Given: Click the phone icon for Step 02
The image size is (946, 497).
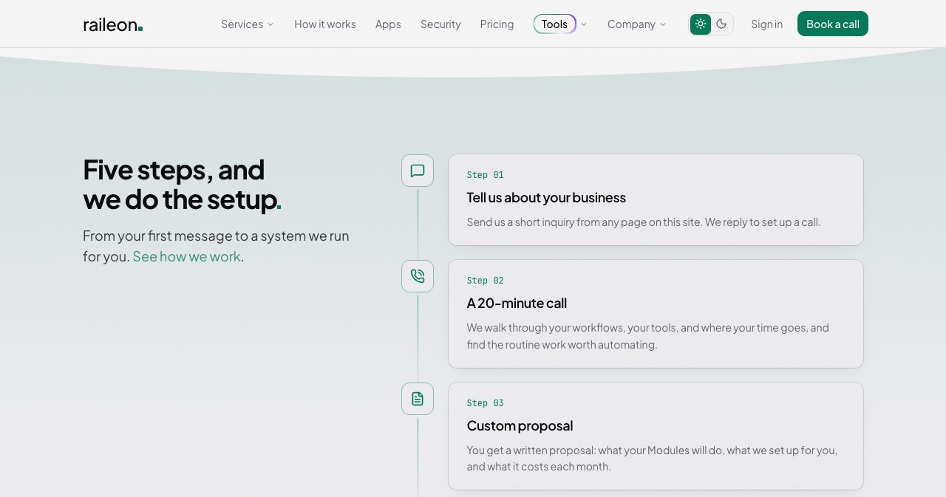Looking at the screenshot, I should pyautogui.click(x=418, y=276).
